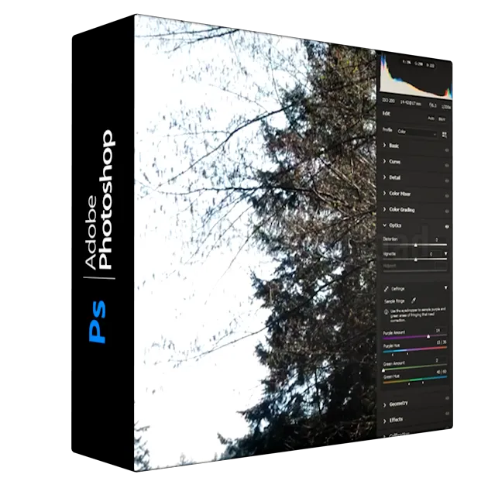Collapse the Defringe section triangle
Viewport: 488px width, 488px height.
446,288
